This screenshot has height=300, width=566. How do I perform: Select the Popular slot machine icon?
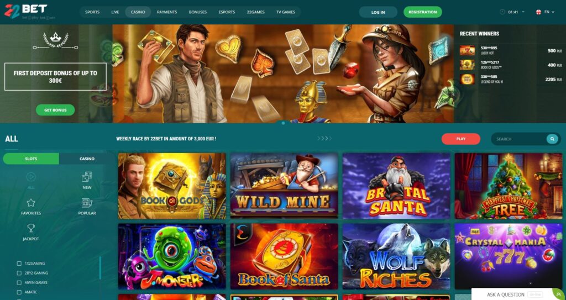[x=87, y=203]
